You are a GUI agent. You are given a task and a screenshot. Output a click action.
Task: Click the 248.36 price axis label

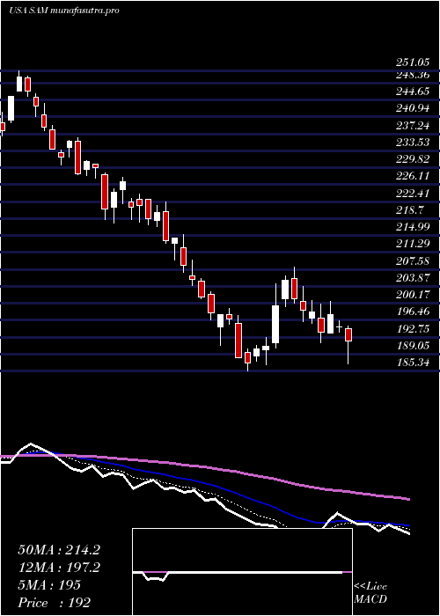pyautogui.click(x=412, y=75)
